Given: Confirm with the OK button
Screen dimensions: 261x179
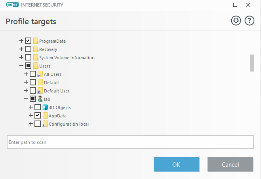Looking at the screenshot, I should pyautogui.click(x=176, y=164).
